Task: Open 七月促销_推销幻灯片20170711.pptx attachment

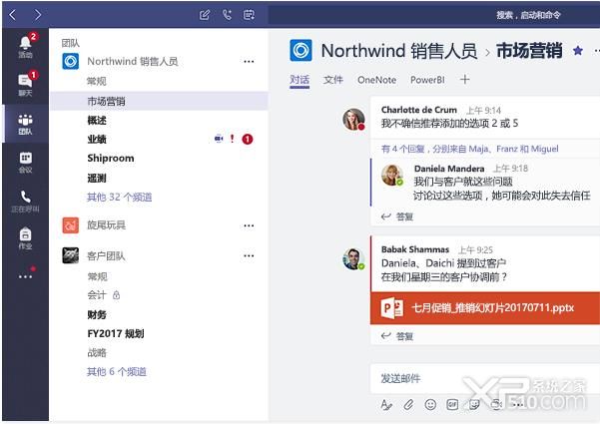Action: [485, 308]
